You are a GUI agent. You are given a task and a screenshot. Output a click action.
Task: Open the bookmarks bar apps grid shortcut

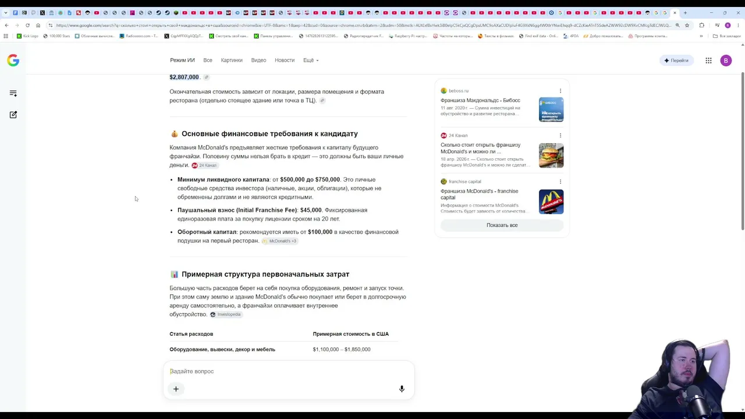coord(6,36)
